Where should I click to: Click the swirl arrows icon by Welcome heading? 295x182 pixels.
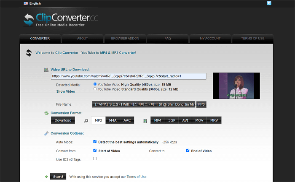(29, 53)
